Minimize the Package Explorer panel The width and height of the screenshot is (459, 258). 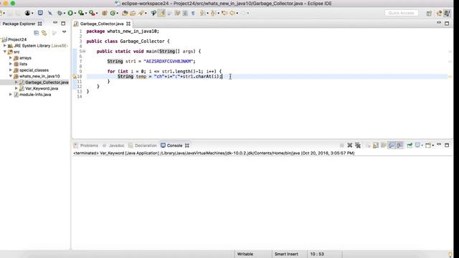pyautogui.click(x=55, y=23)
